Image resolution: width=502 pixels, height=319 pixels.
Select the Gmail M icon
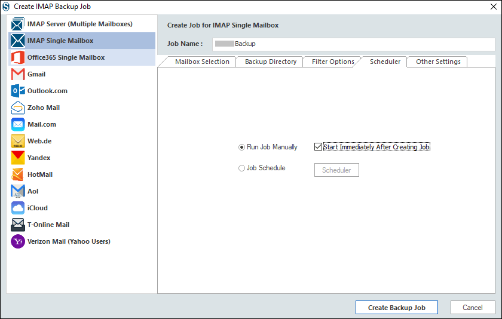[x=17, y=74]
